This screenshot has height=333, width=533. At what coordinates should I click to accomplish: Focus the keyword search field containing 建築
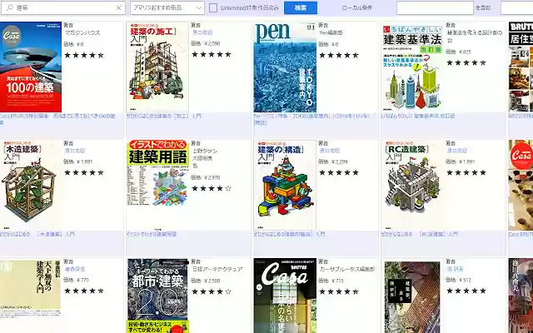point(63,7)
